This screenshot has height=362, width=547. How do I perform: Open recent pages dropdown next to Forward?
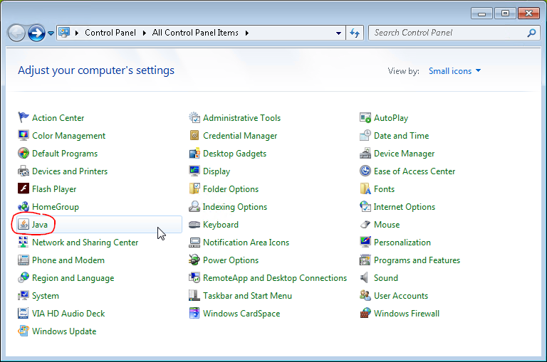coord(51,33)
